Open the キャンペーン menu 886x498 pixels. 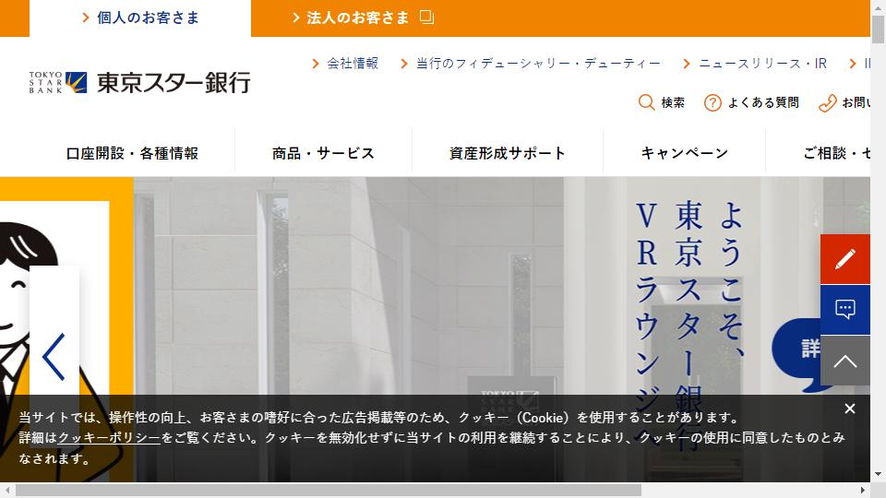point(684,153)
